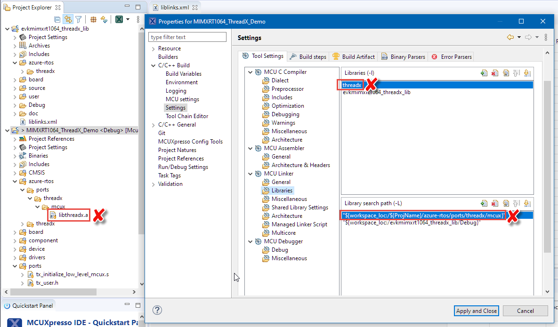Select libthreadx.a in Project Explorer

pos(73,215)
